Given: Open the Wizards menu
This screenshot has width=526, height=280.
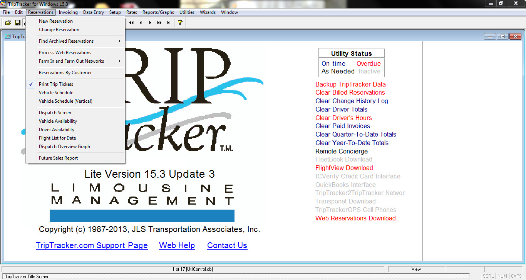Looking at the screenshot, I should coord(208,12).
